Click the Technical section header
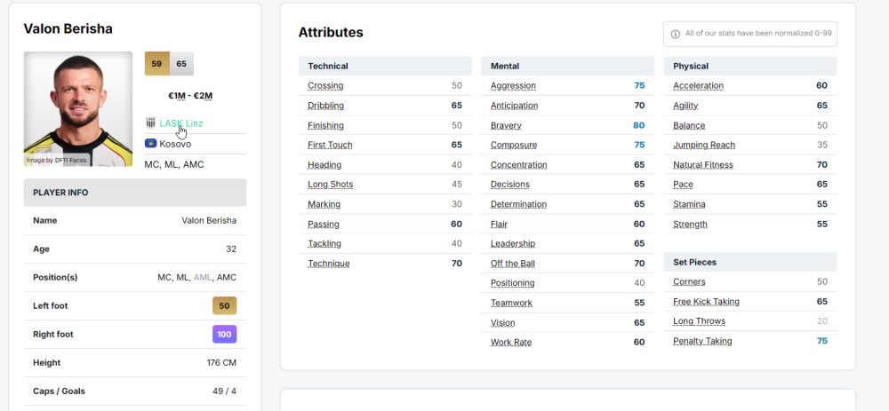 coord(328,66)
